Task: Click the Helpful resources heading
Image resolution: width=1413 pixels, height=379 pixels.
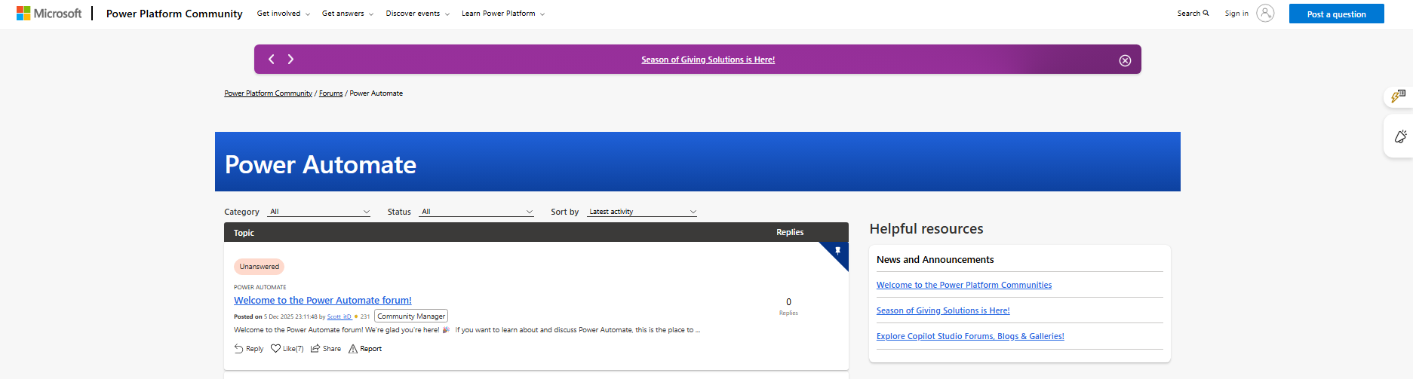Action: 926,228
